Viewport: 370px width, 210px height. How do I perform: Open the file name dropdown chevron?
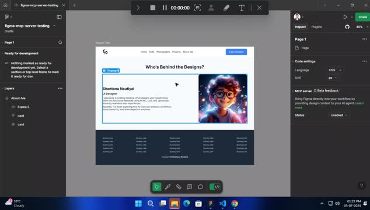click(x=54, y=26)
